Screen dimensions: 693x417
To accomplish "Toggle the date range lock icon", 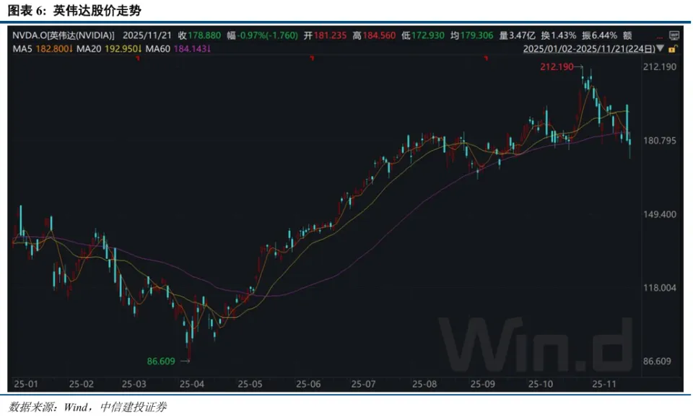I will tap(674, 49).
